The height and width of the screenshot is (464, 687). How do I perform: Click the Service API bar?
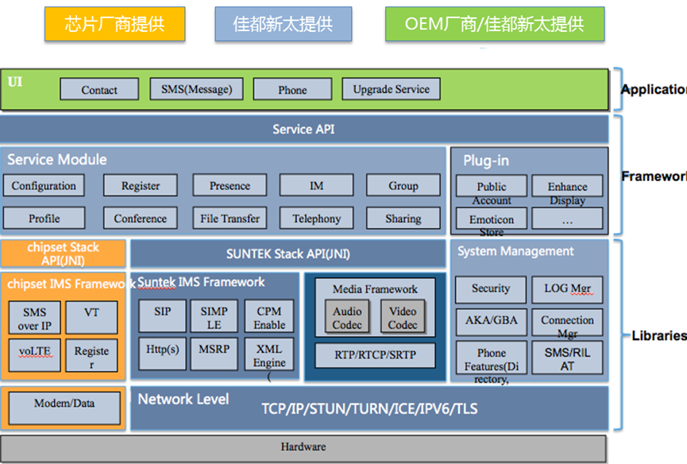point(303,129)
